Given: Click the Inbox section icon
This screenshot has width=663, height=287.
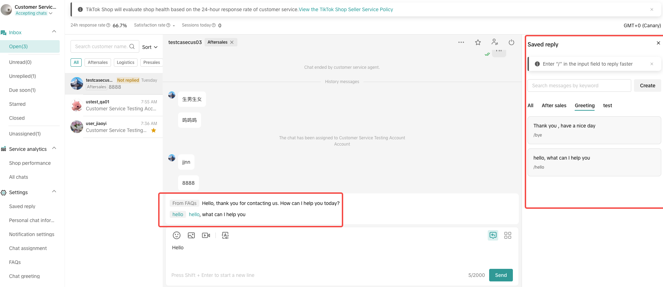Looking at the screenshot, I should pos(3,32).
